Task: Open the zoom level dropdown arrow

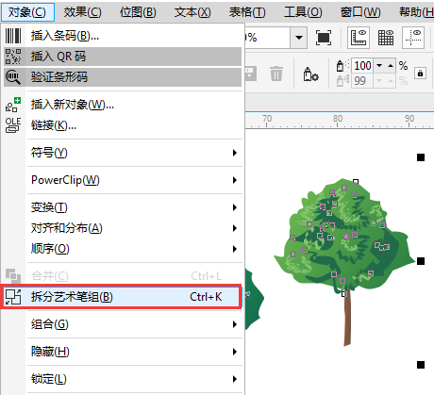Action: click(299, 38)
